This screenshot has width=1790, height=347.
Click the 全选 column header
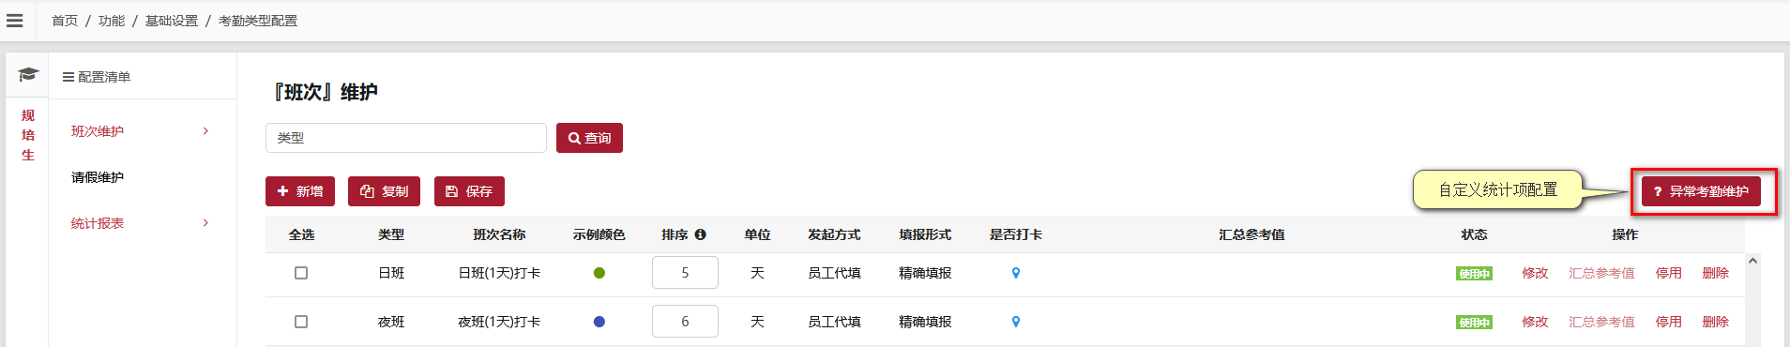click(x=301, y=234)
